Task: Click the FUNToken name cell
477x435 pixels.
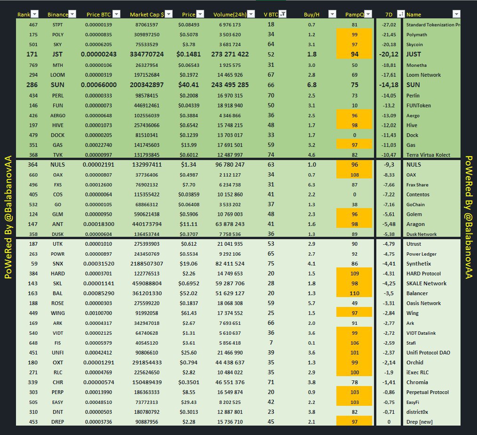Action: pos(419,105)
